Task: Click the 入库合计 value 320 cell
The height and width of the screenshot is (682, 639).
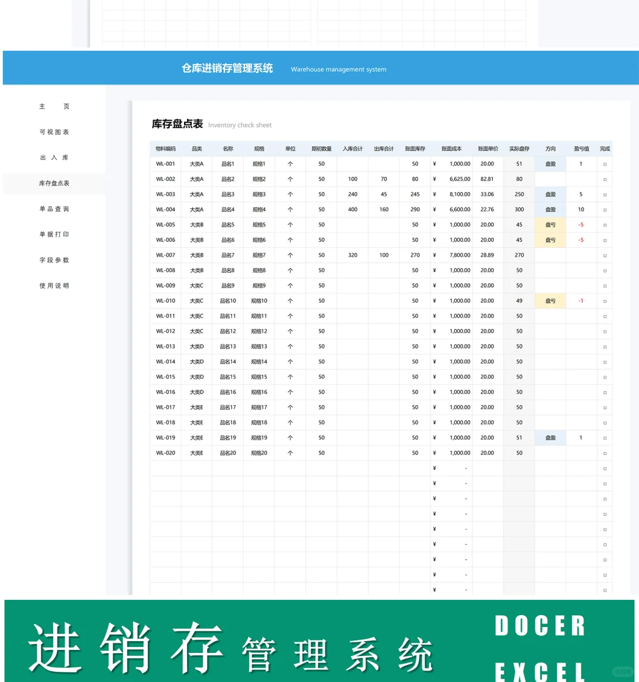Action: point(353,256)
